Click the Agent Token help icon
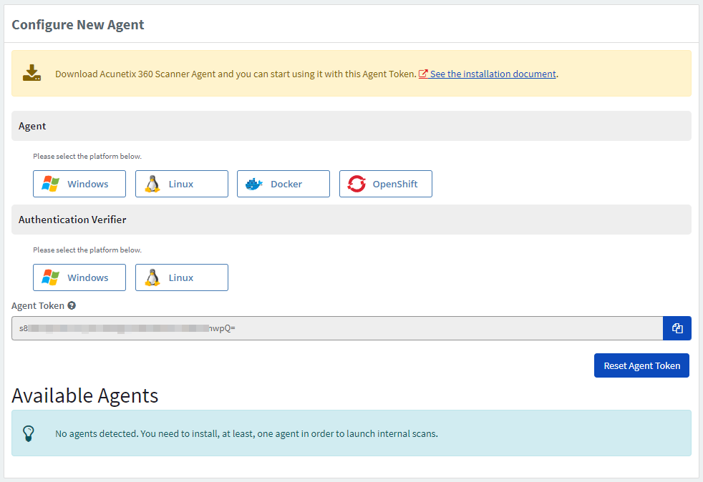Screen dimensions: 703x482 (72, 305)
